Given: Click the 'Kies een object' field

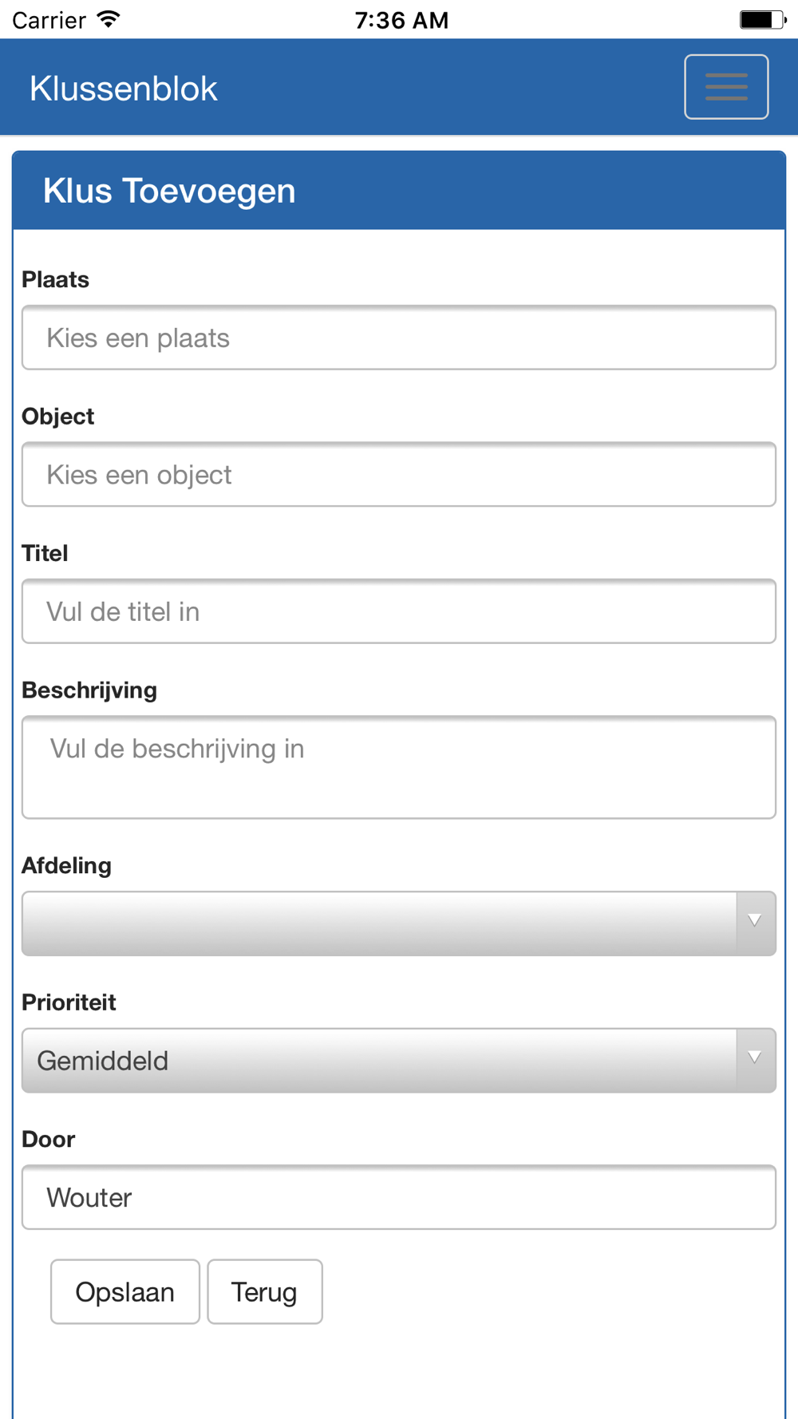Looking at the screenshot, I should (x=399, y=475).
